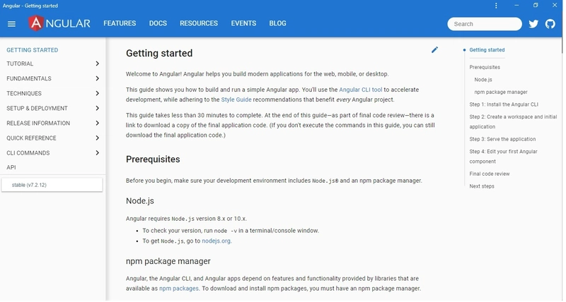
Task: Open the Blog nav item
Action: [x=277, y=23]
